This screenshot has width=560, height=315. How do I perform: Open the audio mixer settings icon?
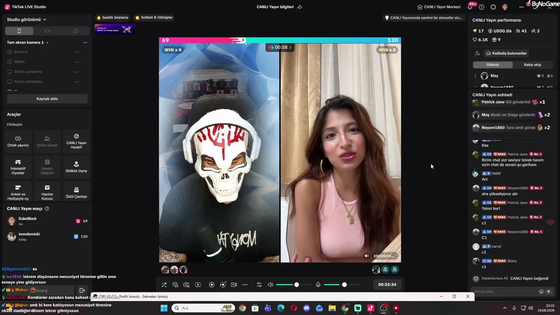point(259,285)
